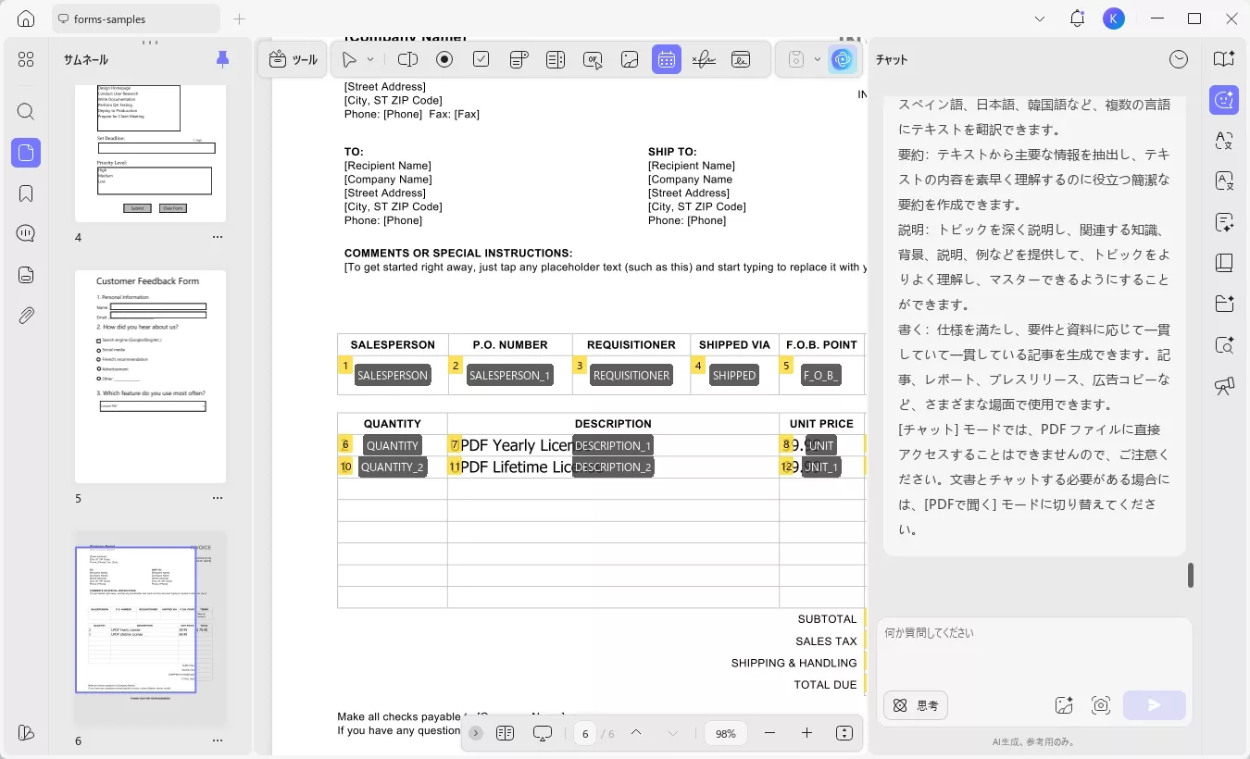Select the digital signature tool
This screenshot has height=759, width=1250.
tap(741, 59)
